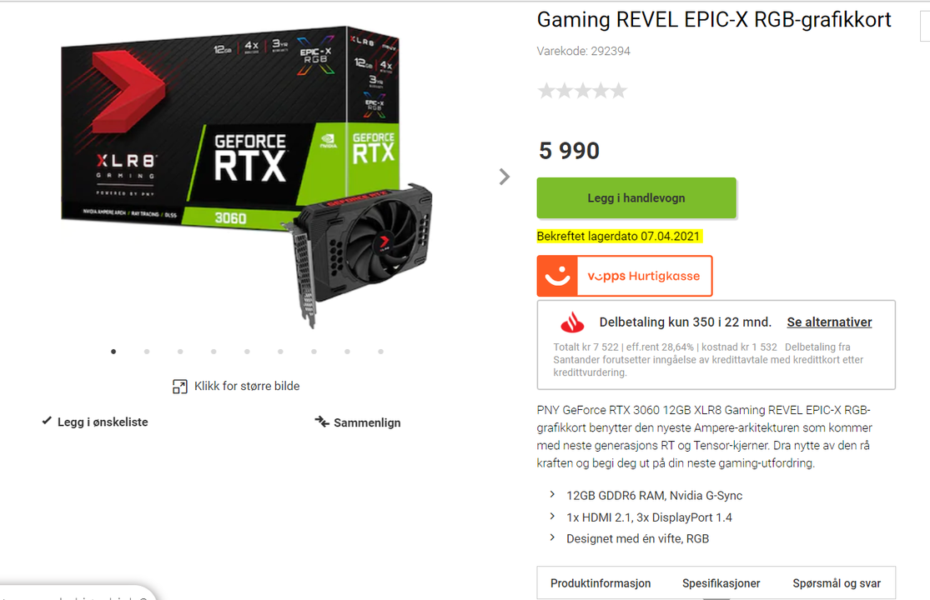Viewport: 930px width, 600px height.
Task: Click the product star rating
Action: pos(582,91)
